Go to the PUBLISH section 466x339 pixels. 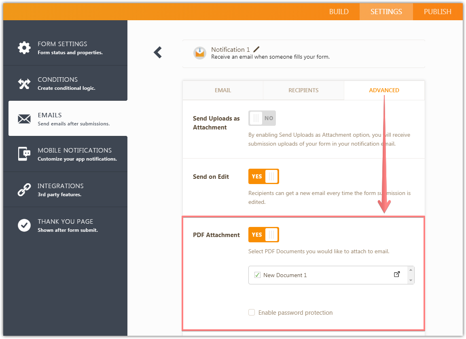438,12
